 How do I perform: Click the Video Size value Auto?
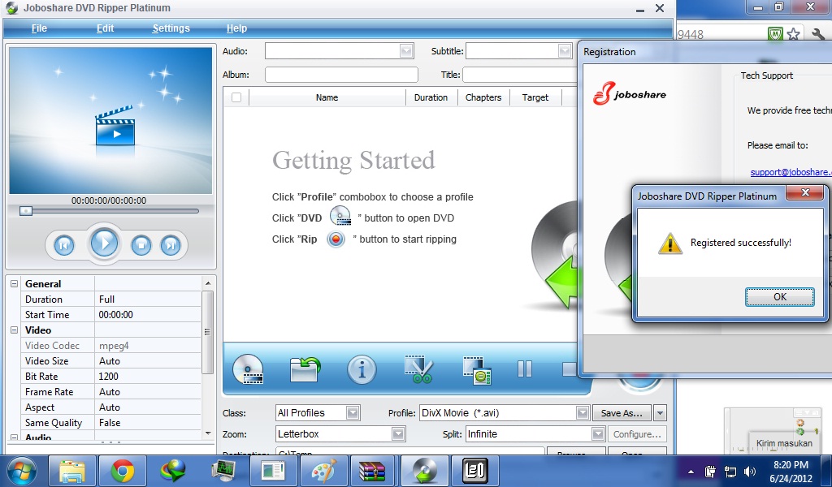tap(110, 361)
